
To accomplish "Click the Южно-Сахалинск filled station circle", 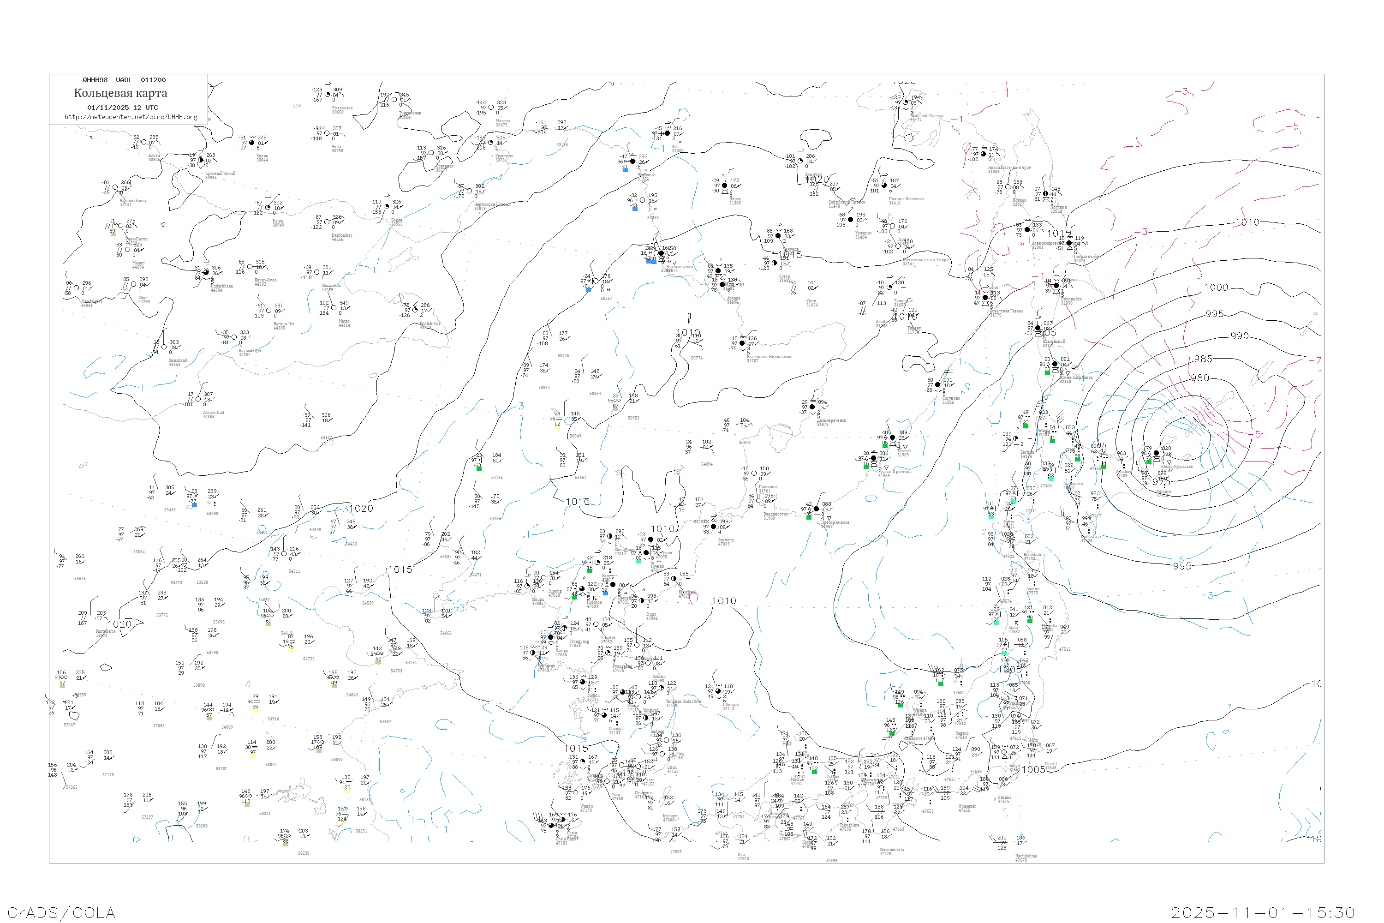I will point(1055,365).
